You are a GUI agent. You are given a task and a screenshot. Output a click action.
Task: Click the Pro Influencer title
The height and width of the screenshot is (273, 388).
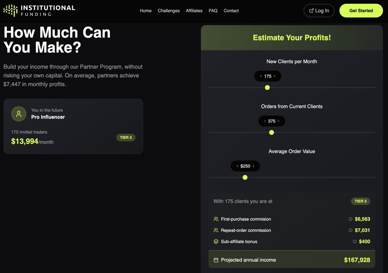point(48,117)
